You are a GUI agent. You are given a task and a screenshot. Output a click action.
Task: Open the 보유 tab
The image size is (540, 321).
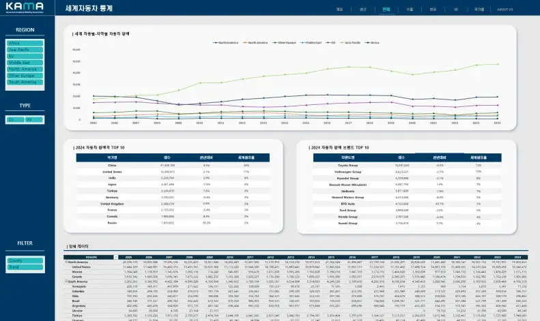(x=433, y=10)
